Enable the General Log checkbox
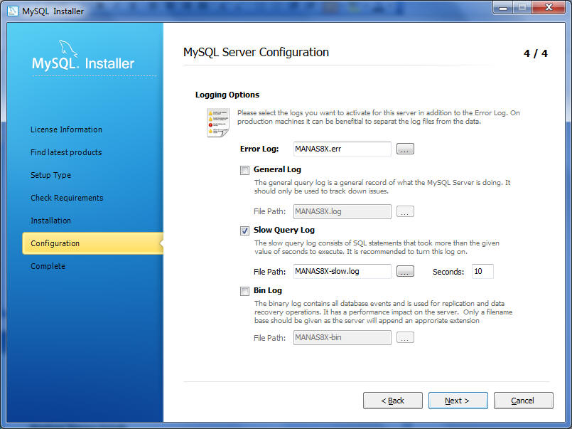 point(244,170)
